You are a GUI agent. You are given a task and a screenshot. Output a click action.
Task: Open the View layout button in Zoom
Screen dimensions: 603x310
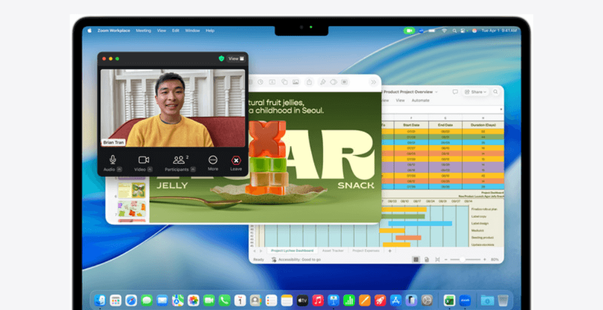coord(236,59)
